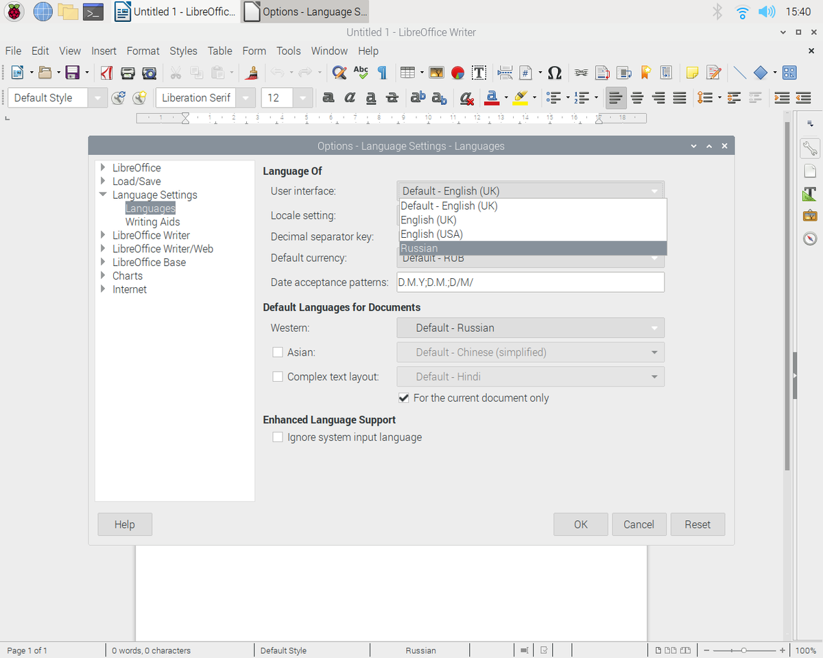823x658 pixels.
Task: Open the Tools menu
Action: tap(289, 51)
